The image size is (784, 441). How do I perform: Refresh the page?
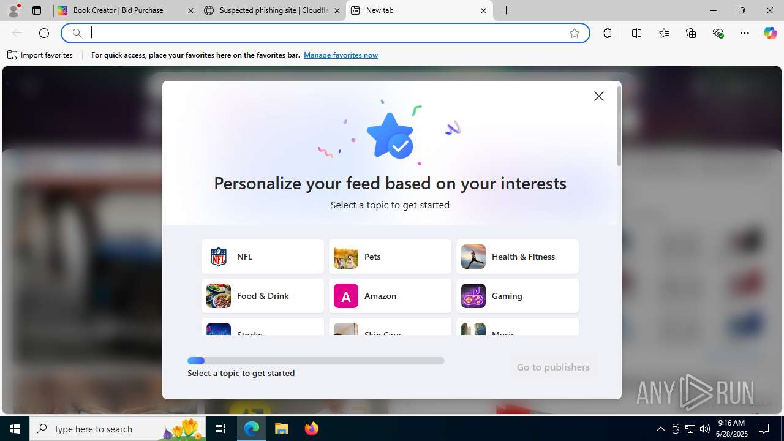(44, 33)
